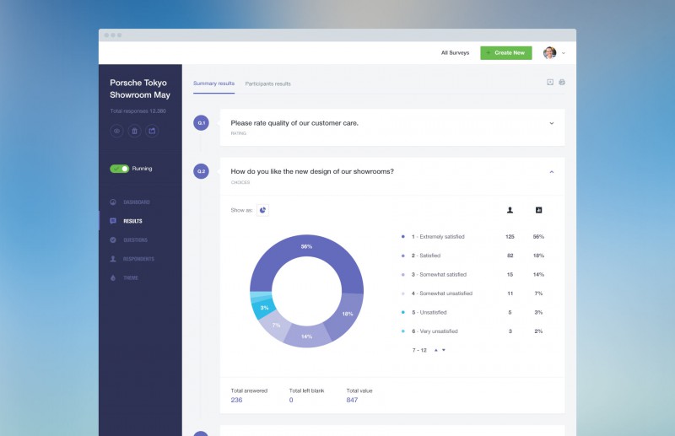Image resolution: width=675 pixels, height=436 pixels.
Task: Click the 3% donut chart segment
Action: click(263, 308)
